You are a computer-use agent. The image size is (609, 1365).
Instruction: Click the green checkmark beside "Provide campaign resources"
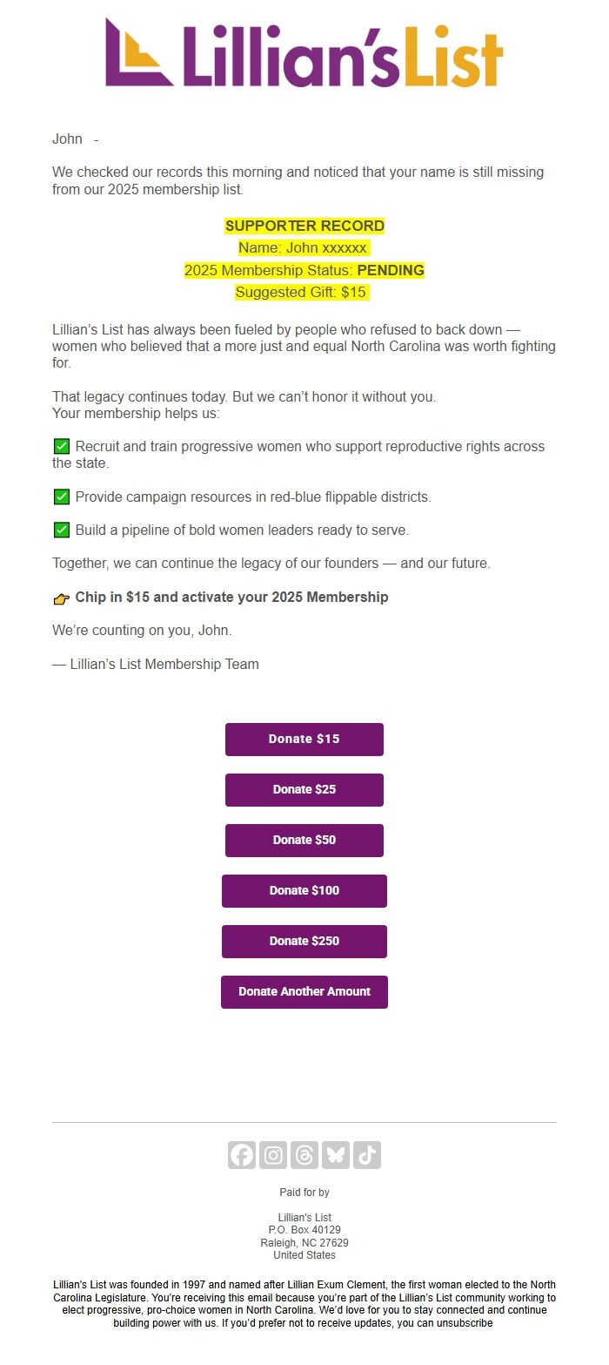[62, 497]
